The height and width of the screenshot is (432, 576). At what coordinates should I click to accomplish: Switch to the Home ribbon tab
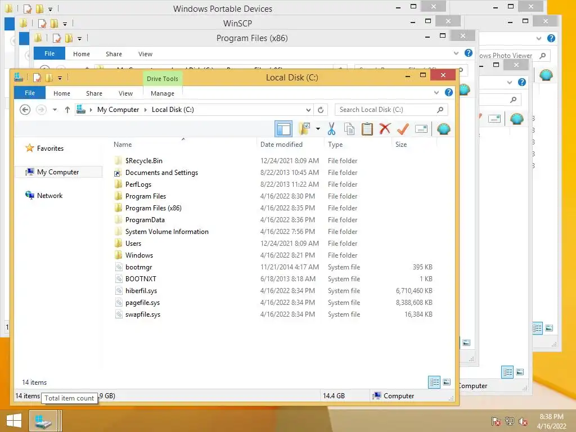(62, 93)
